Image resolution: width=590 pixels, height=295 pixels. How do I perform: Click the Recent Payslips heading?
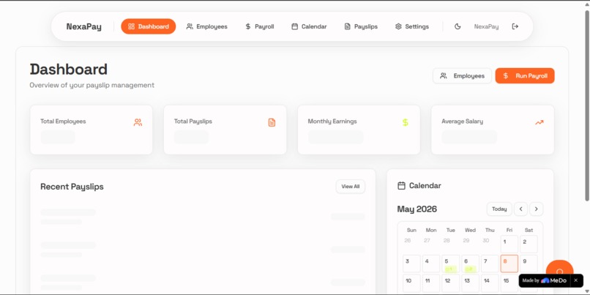pyautogui.click(x=72, y=187)
